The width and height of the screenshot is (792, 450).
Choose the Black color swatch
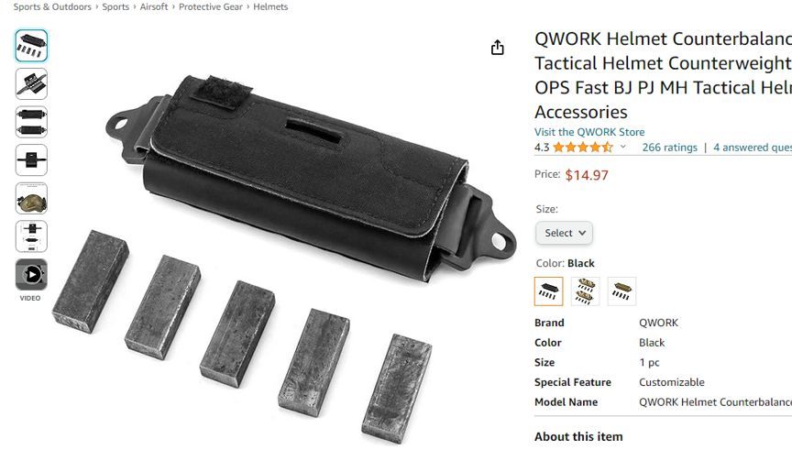(548, 291)
